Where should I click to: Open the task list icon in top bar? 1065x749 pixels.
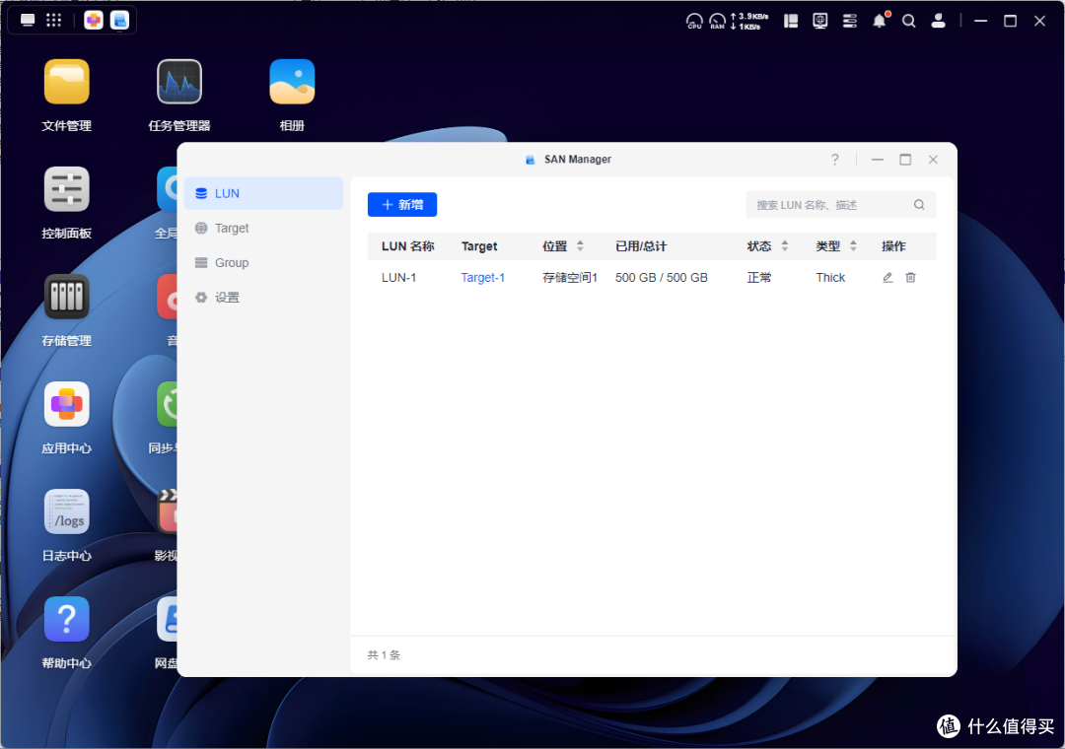[x=850, y=21]
